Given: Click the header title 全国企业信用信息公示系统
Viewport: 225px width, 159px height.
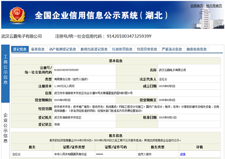Looking at the screenshot, I should coord(101,15).
